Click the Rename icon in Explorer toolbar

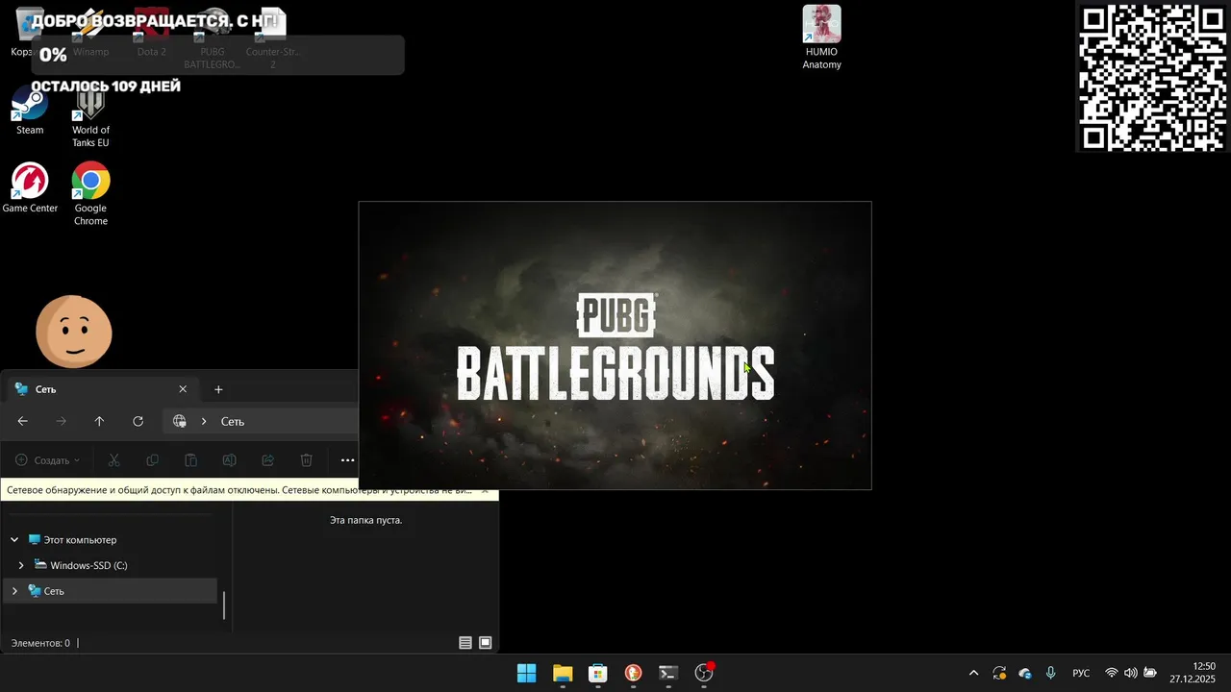pos(229,460)
